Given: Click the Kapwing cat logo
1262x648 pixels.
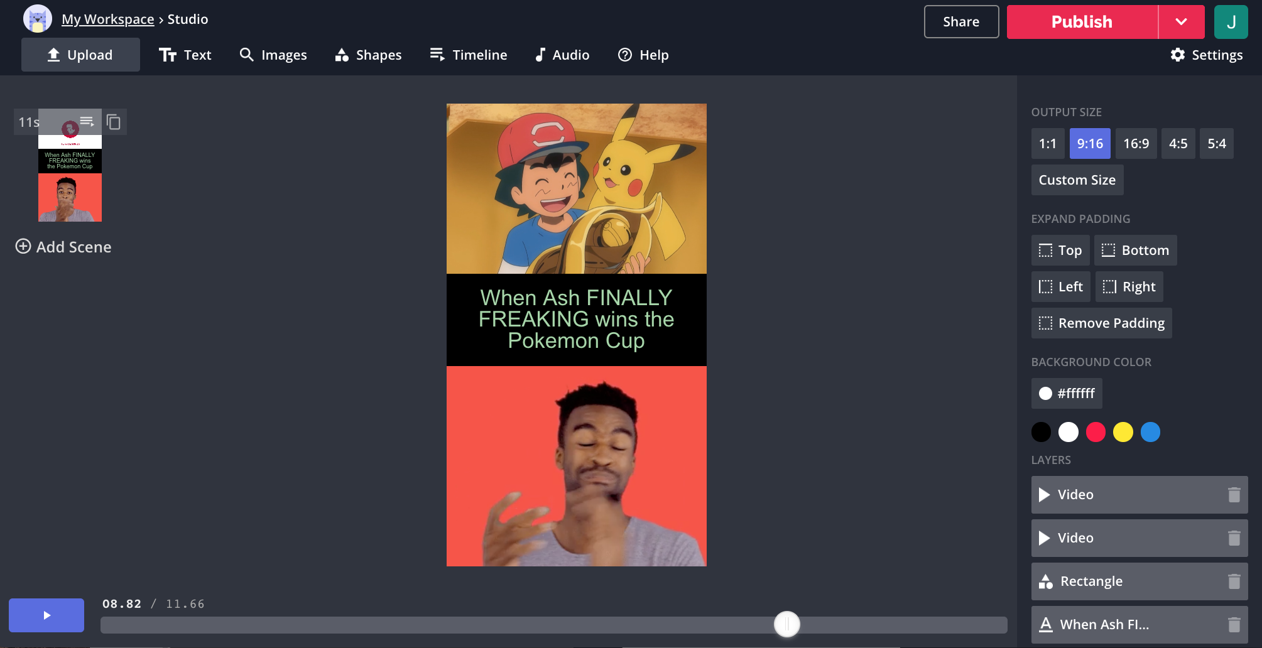Looking at the screenshot, I should (x=37, y=19).
